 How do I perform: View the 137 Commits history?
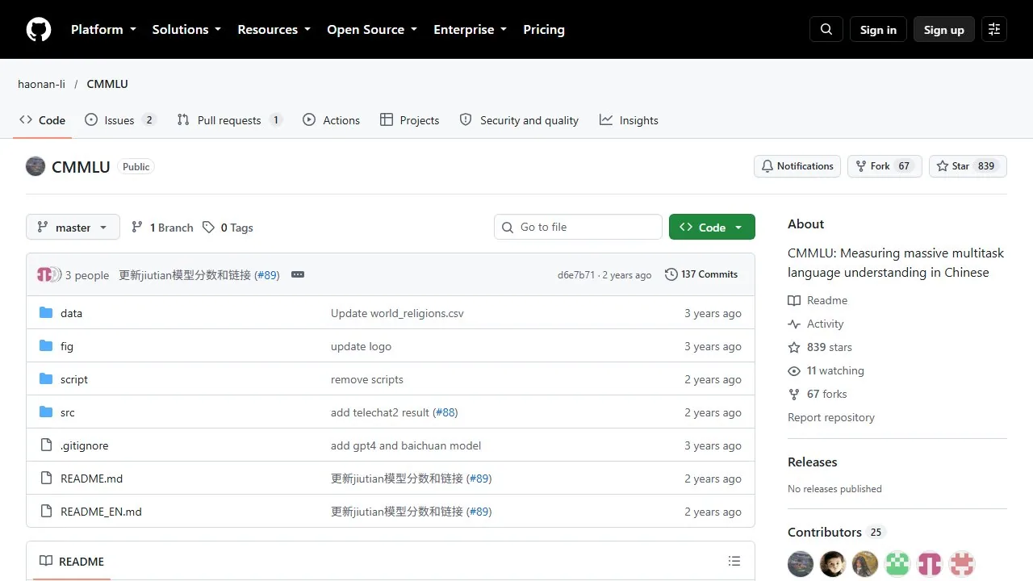[x=701, y=274]
